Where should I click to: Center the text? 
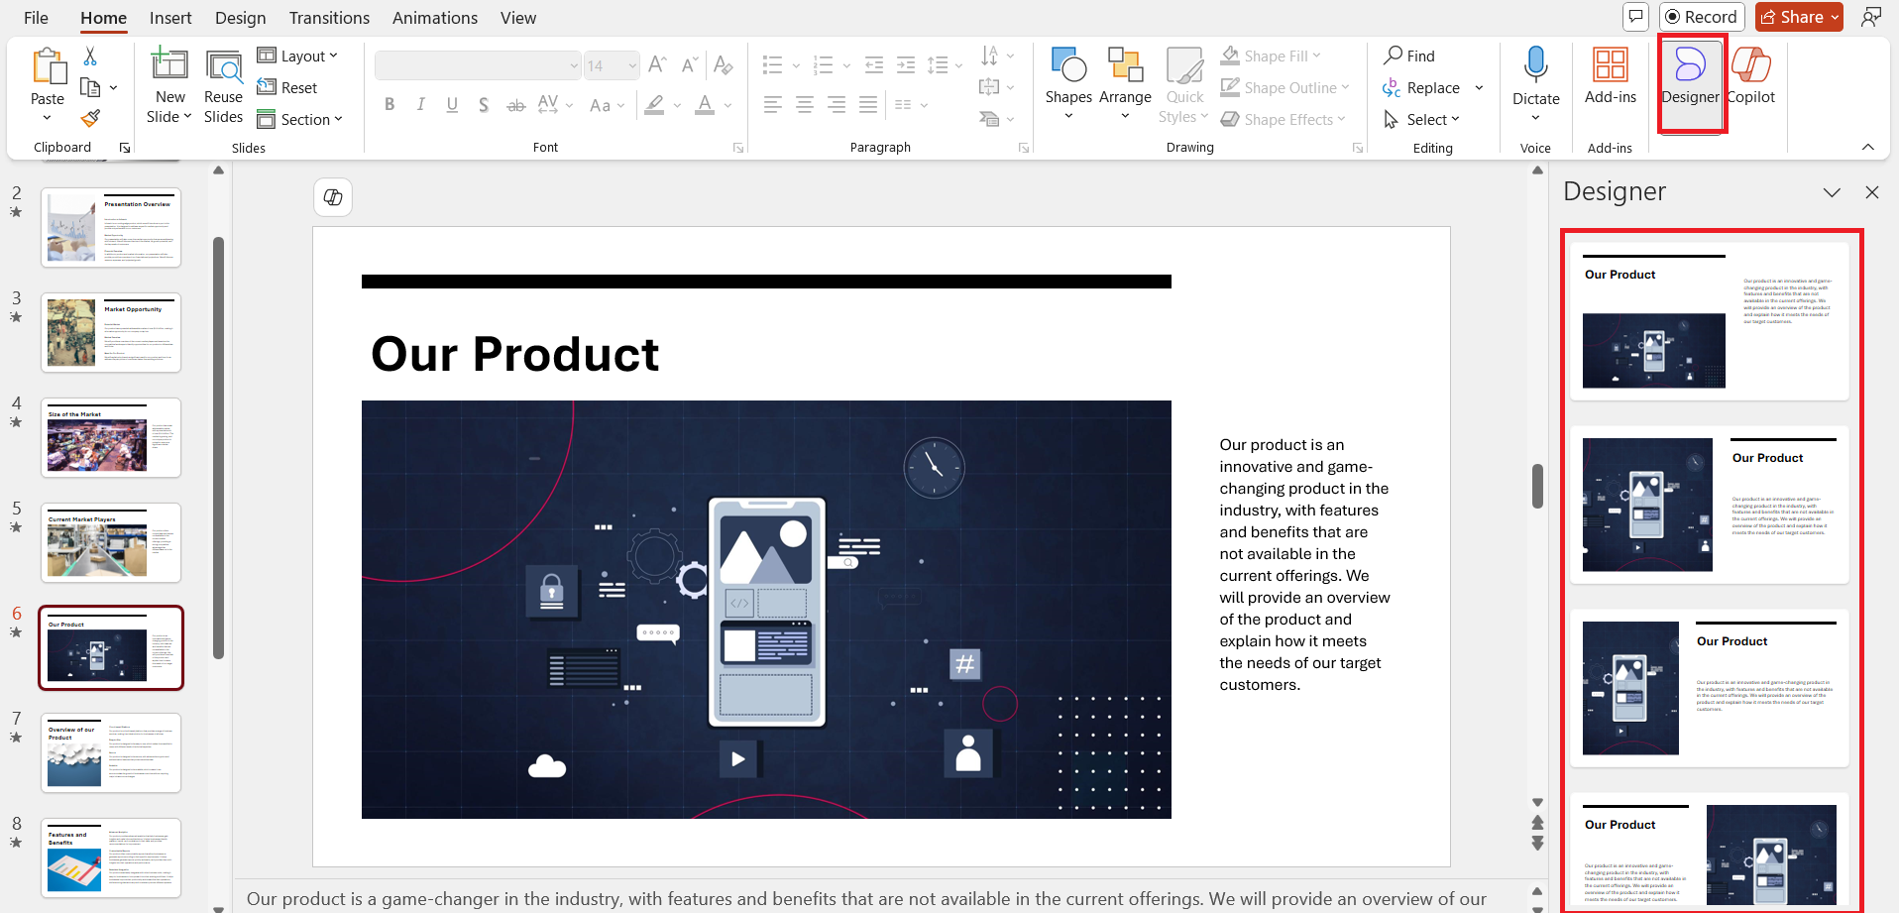point(805,104)
